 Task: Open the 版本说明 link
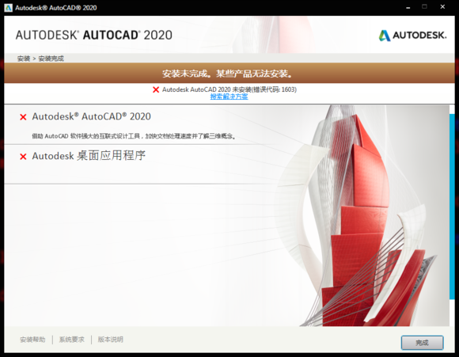(x=110, y=340)
